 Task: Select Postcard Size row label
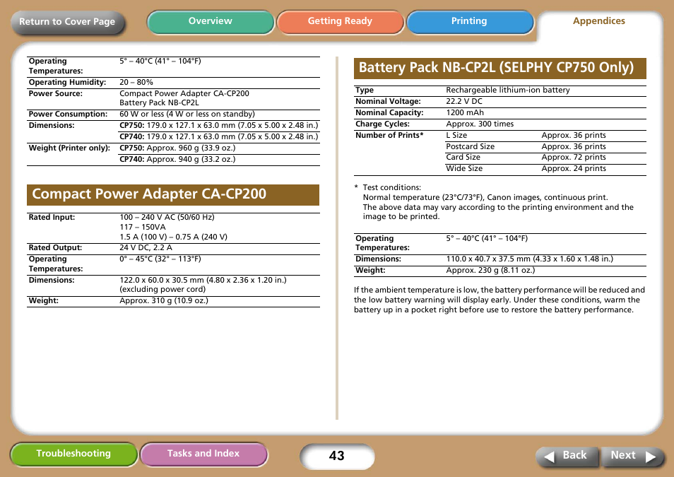[471, 146]
